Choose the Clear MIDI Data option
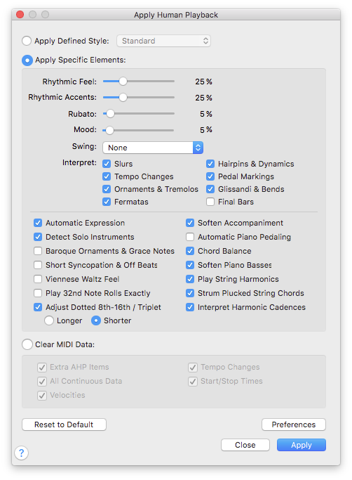The image size is (352, 480). click(27, 344)
